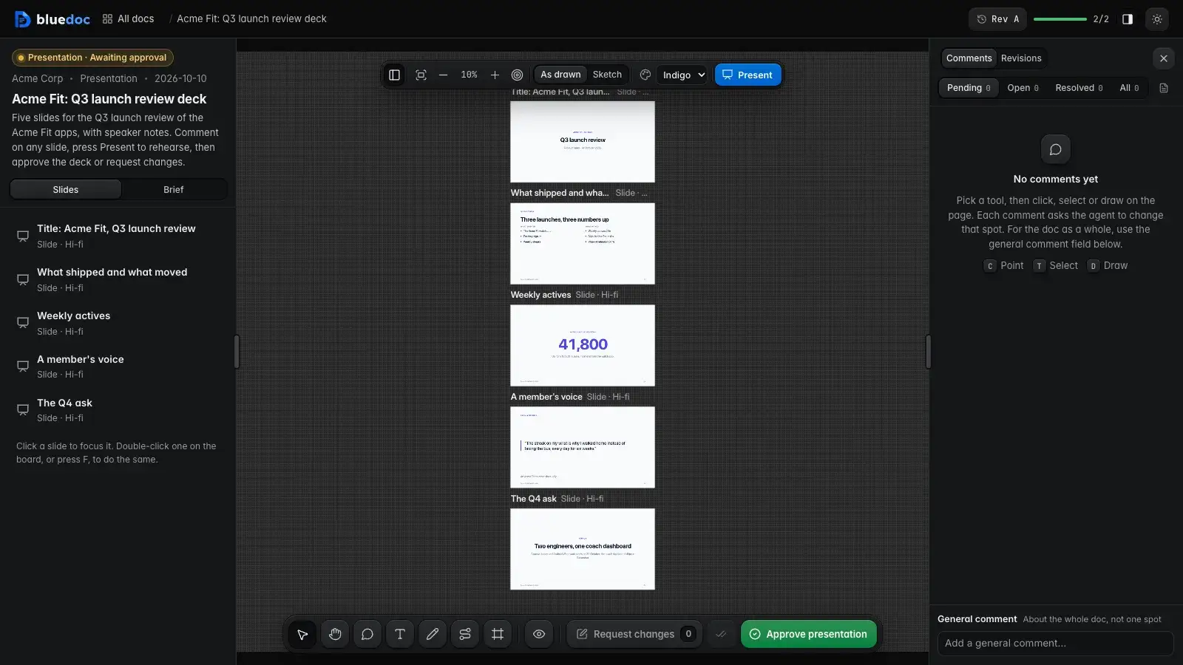Click the 10% zoom level value
Viewport: 1183px width, 665px height.
[469, 75]
